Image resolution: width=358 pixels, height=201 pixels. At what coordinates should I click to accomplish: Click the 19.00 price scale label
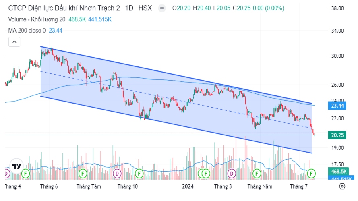[337, 148]
